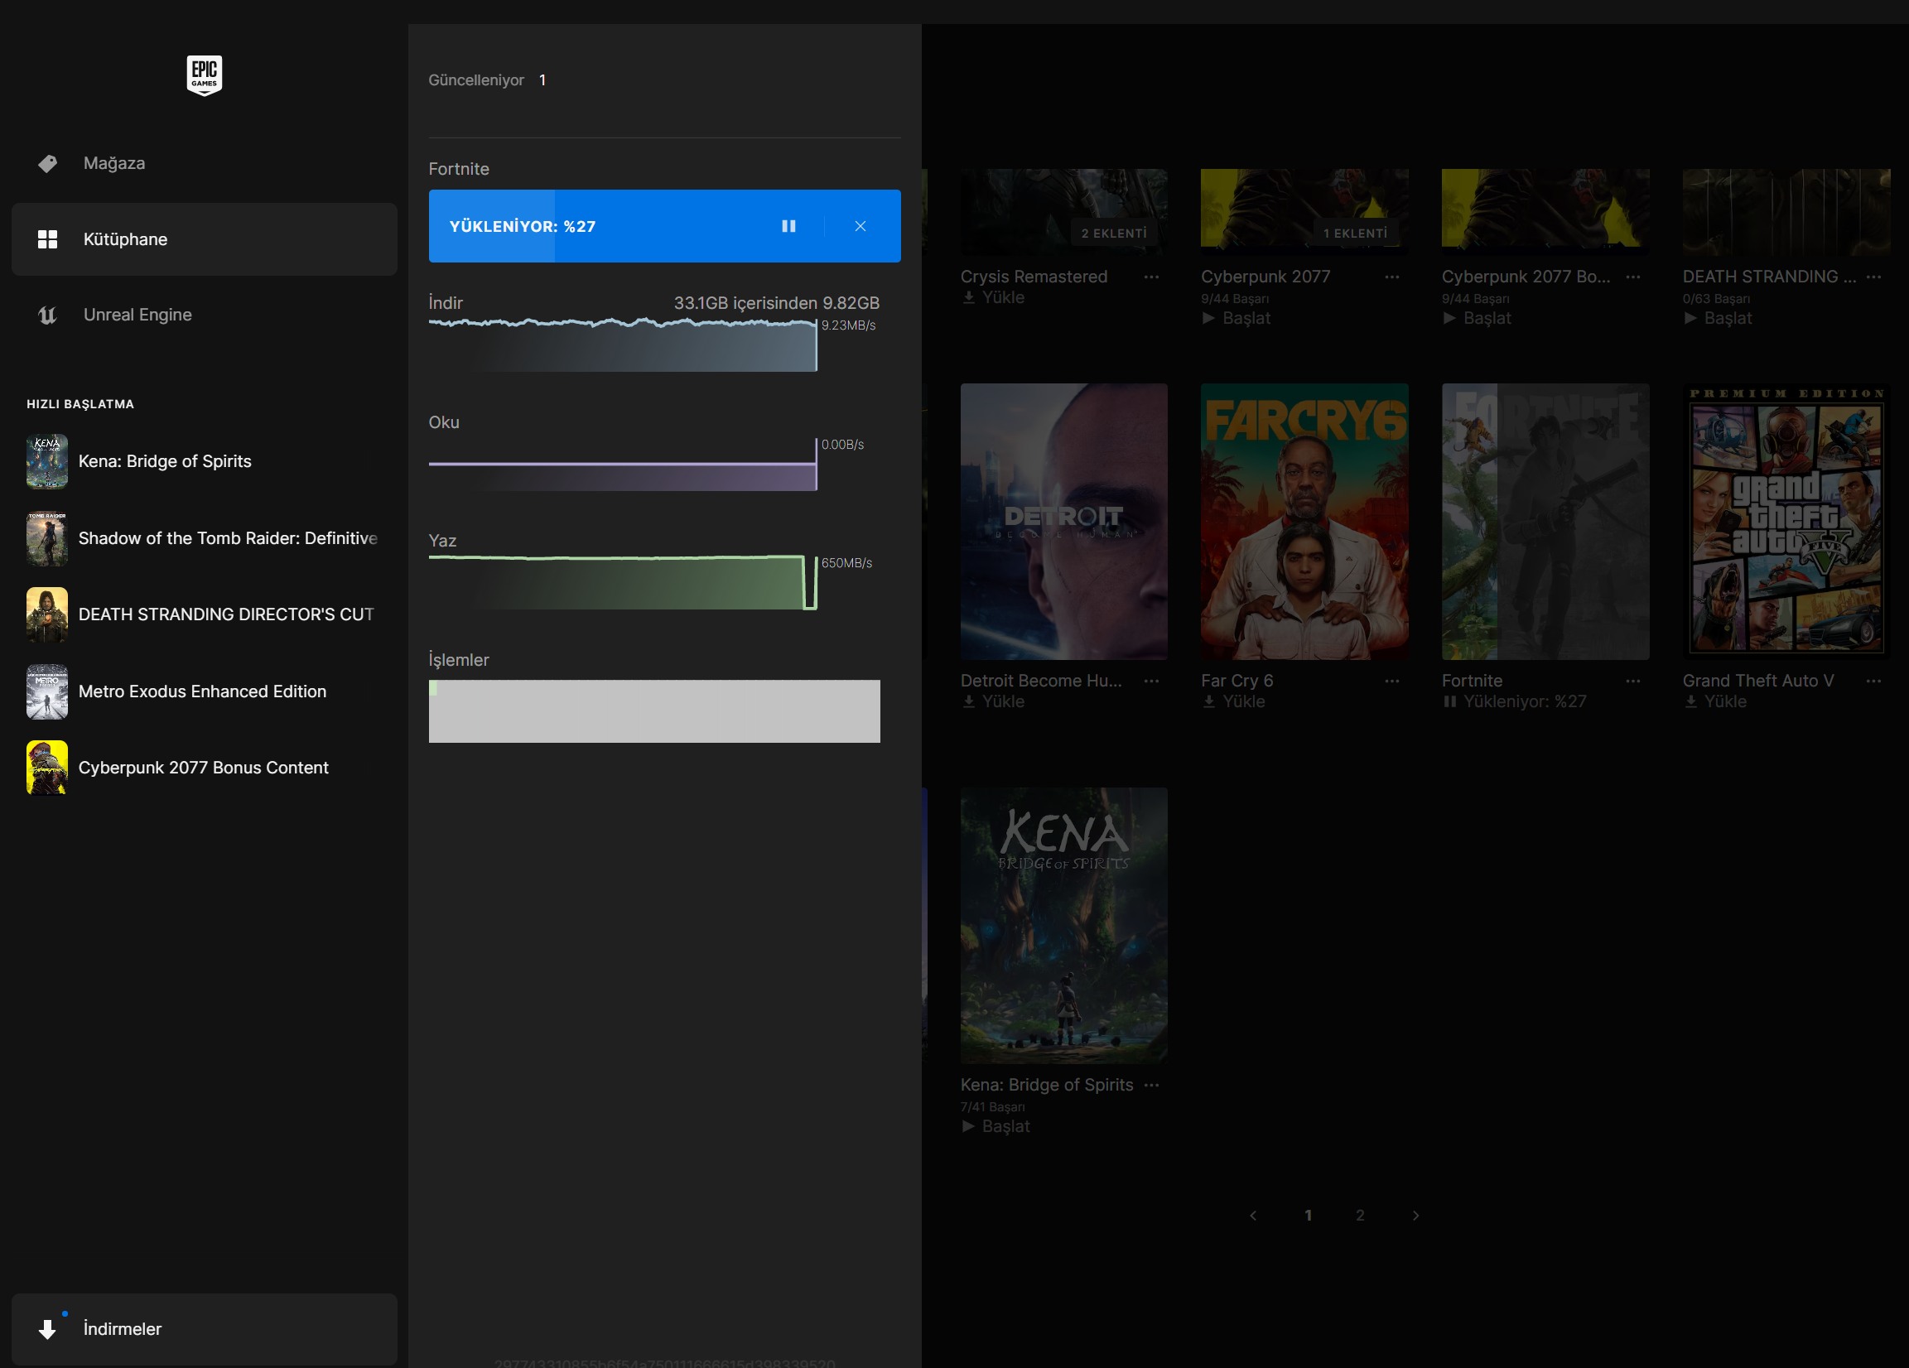The height and width of the screenshot is (1368, 1909).
Task: Open Grand Theft Auto V cover thumbnail
Action: point(1786,522)
